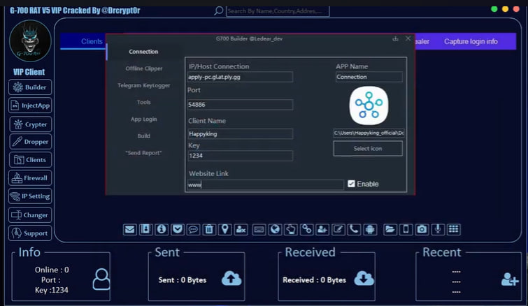Click the download arrow icon in builder titlebar
Image resolution: width=528 pixels, height=306 pixels.
click(396, 38)
